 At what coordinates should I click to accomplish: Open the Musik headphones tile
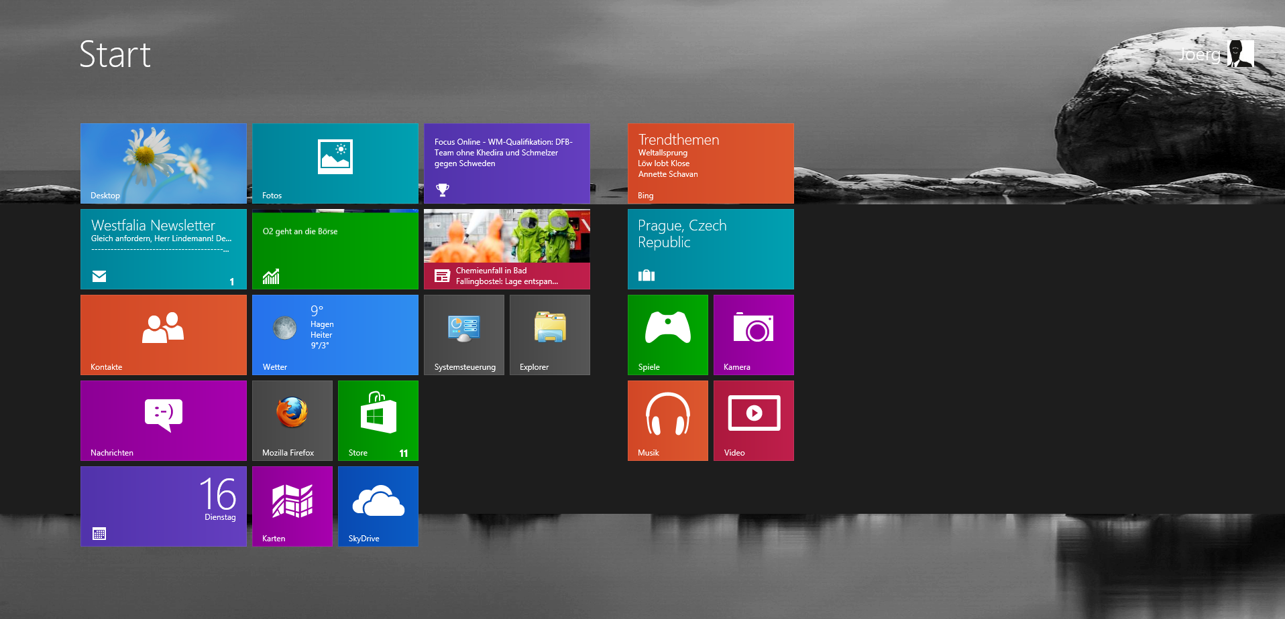668,421
